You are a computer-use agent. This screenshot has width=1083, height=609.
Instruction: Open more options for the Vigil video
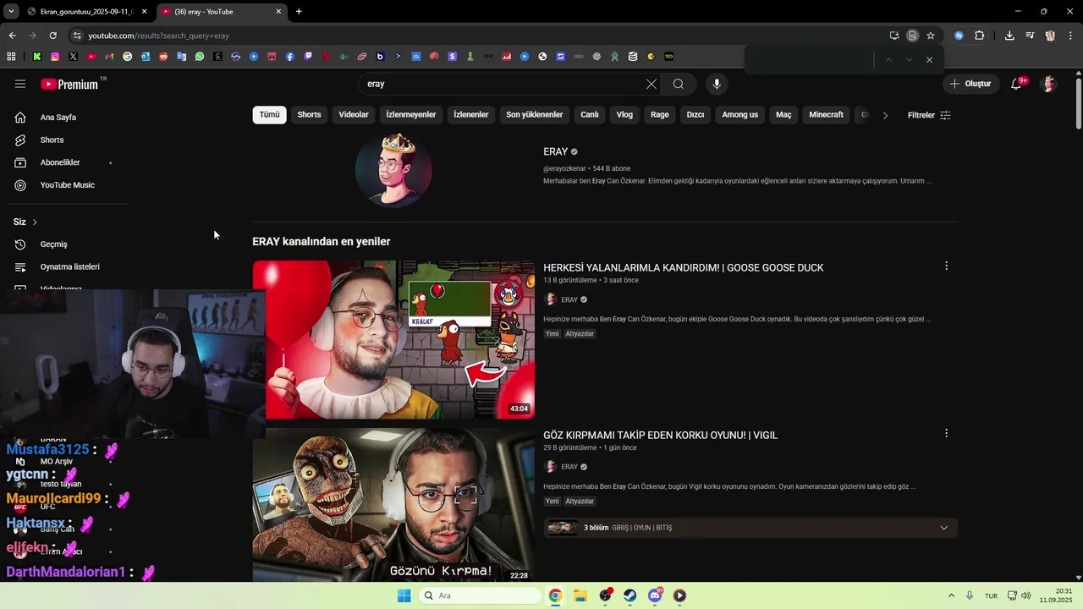pos(946,433)
